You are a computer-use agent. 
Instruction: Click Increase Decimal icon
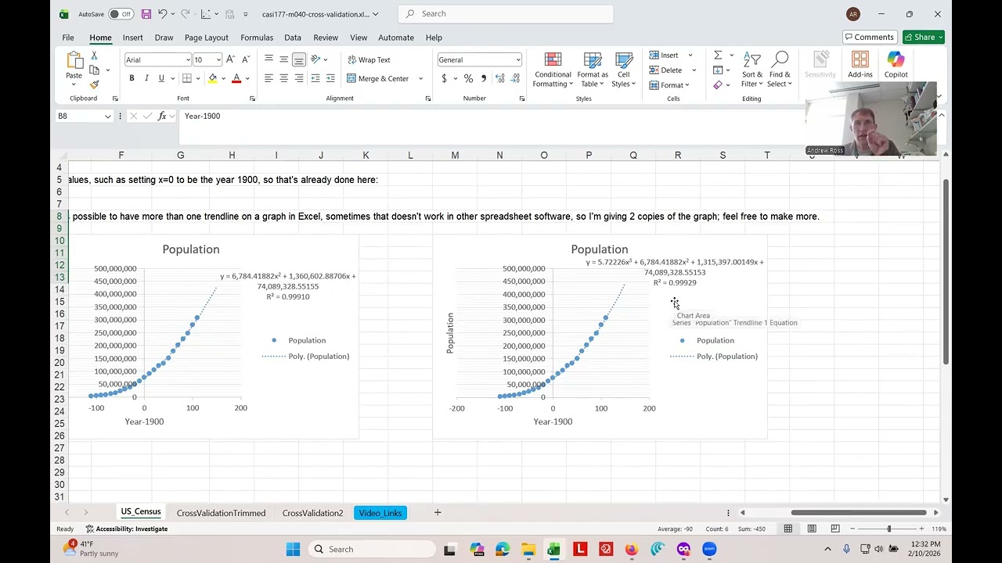pos(501,78)
